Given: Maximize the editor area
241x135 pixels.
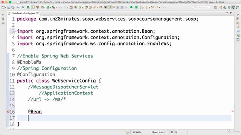Looking at the screenshot, I should pos(231,13).
